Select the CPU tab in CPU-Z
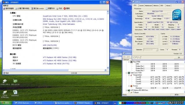Image resolution: width=185 pixels, height=105 pixels. [x=135, y=6]
